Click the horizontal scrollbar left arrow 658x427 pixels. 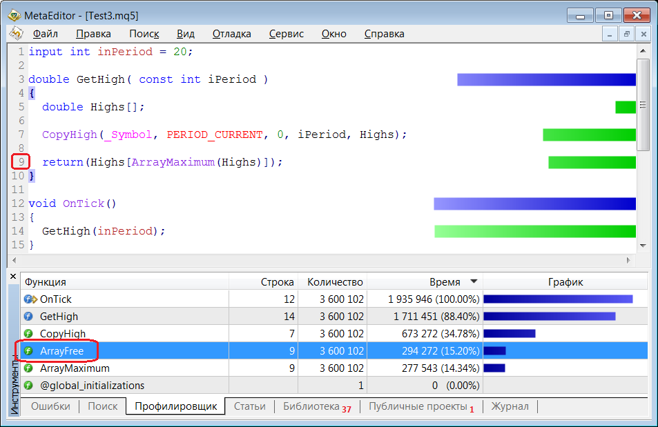coord(14,260)
